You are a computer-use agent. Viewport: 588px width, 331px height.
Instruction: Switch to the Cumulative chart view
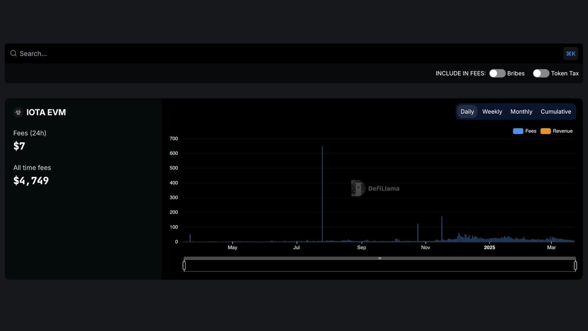(x=556, y=111)
